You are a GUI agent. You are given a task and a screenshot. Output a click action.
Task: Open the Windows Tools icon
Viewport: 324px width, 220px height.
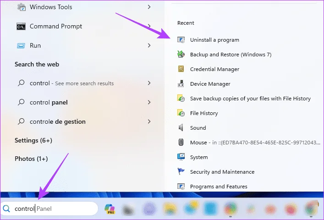pyautogui.click(x=21, y=7)
